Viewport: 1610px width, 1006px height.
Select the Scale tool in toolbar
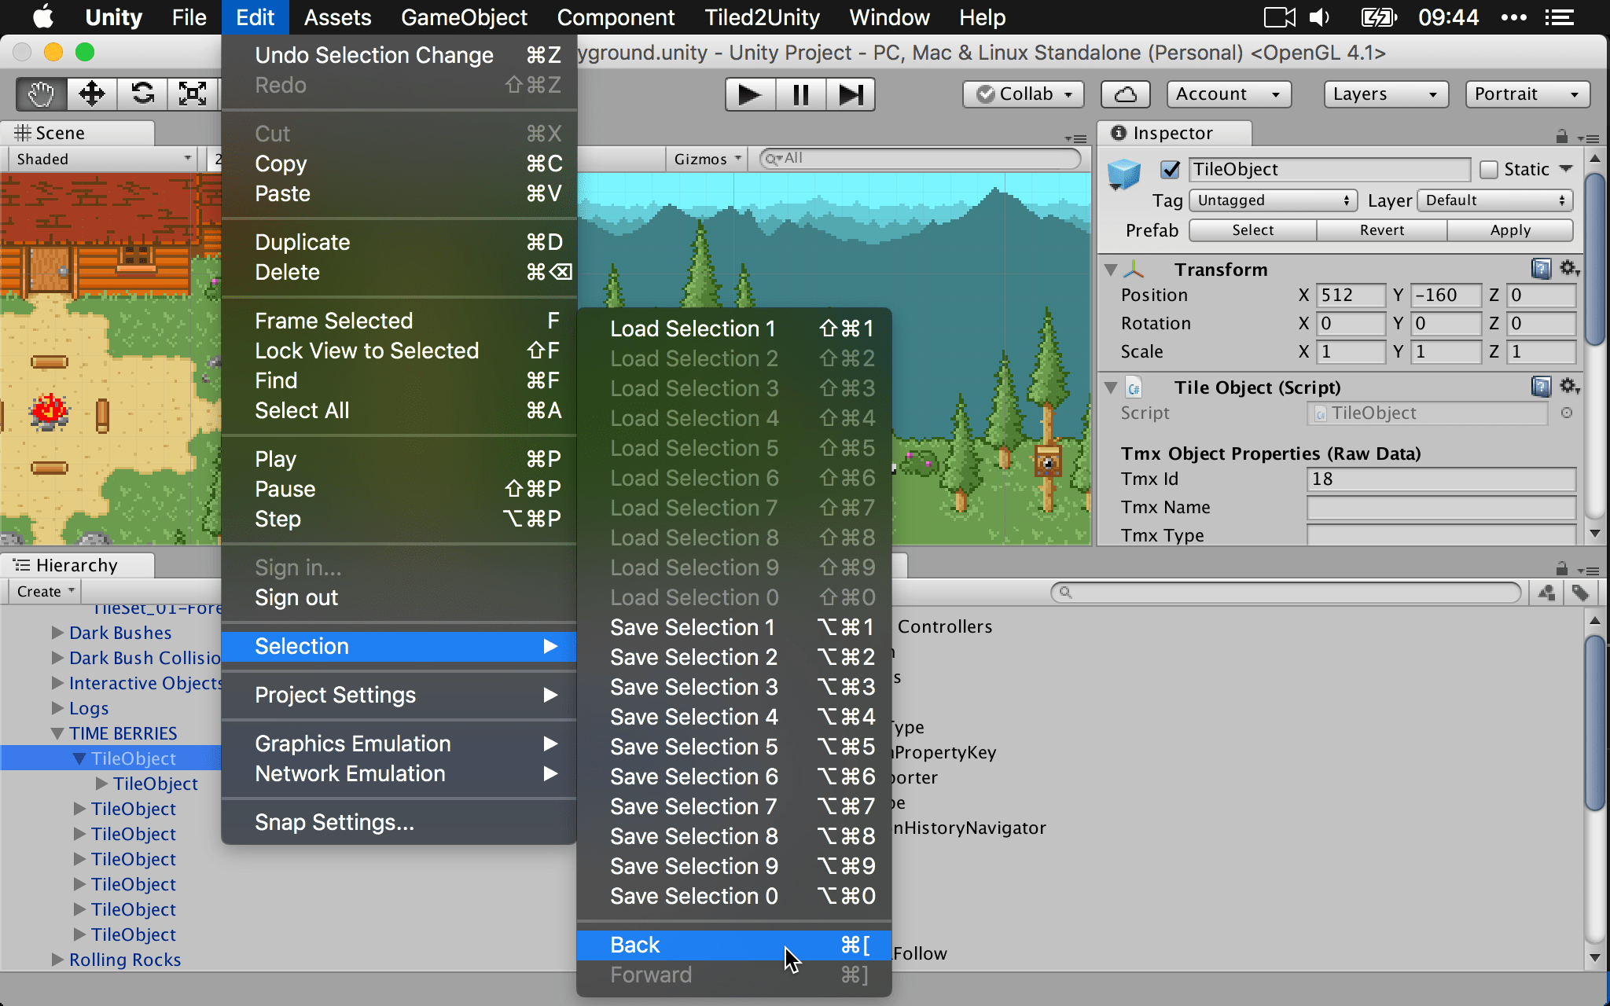click(191, 94)
